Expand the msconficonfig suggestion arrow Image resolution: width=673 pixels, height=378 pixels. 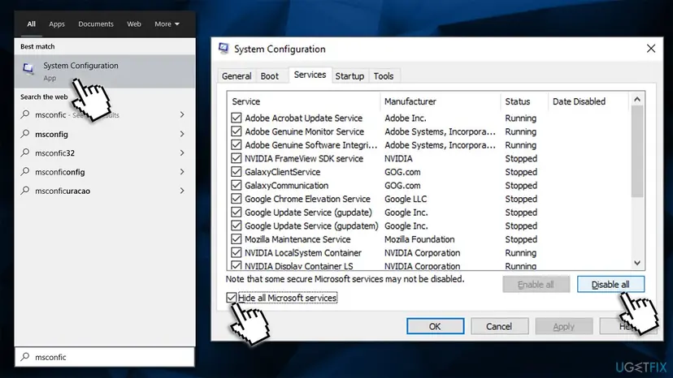[182, 171]
